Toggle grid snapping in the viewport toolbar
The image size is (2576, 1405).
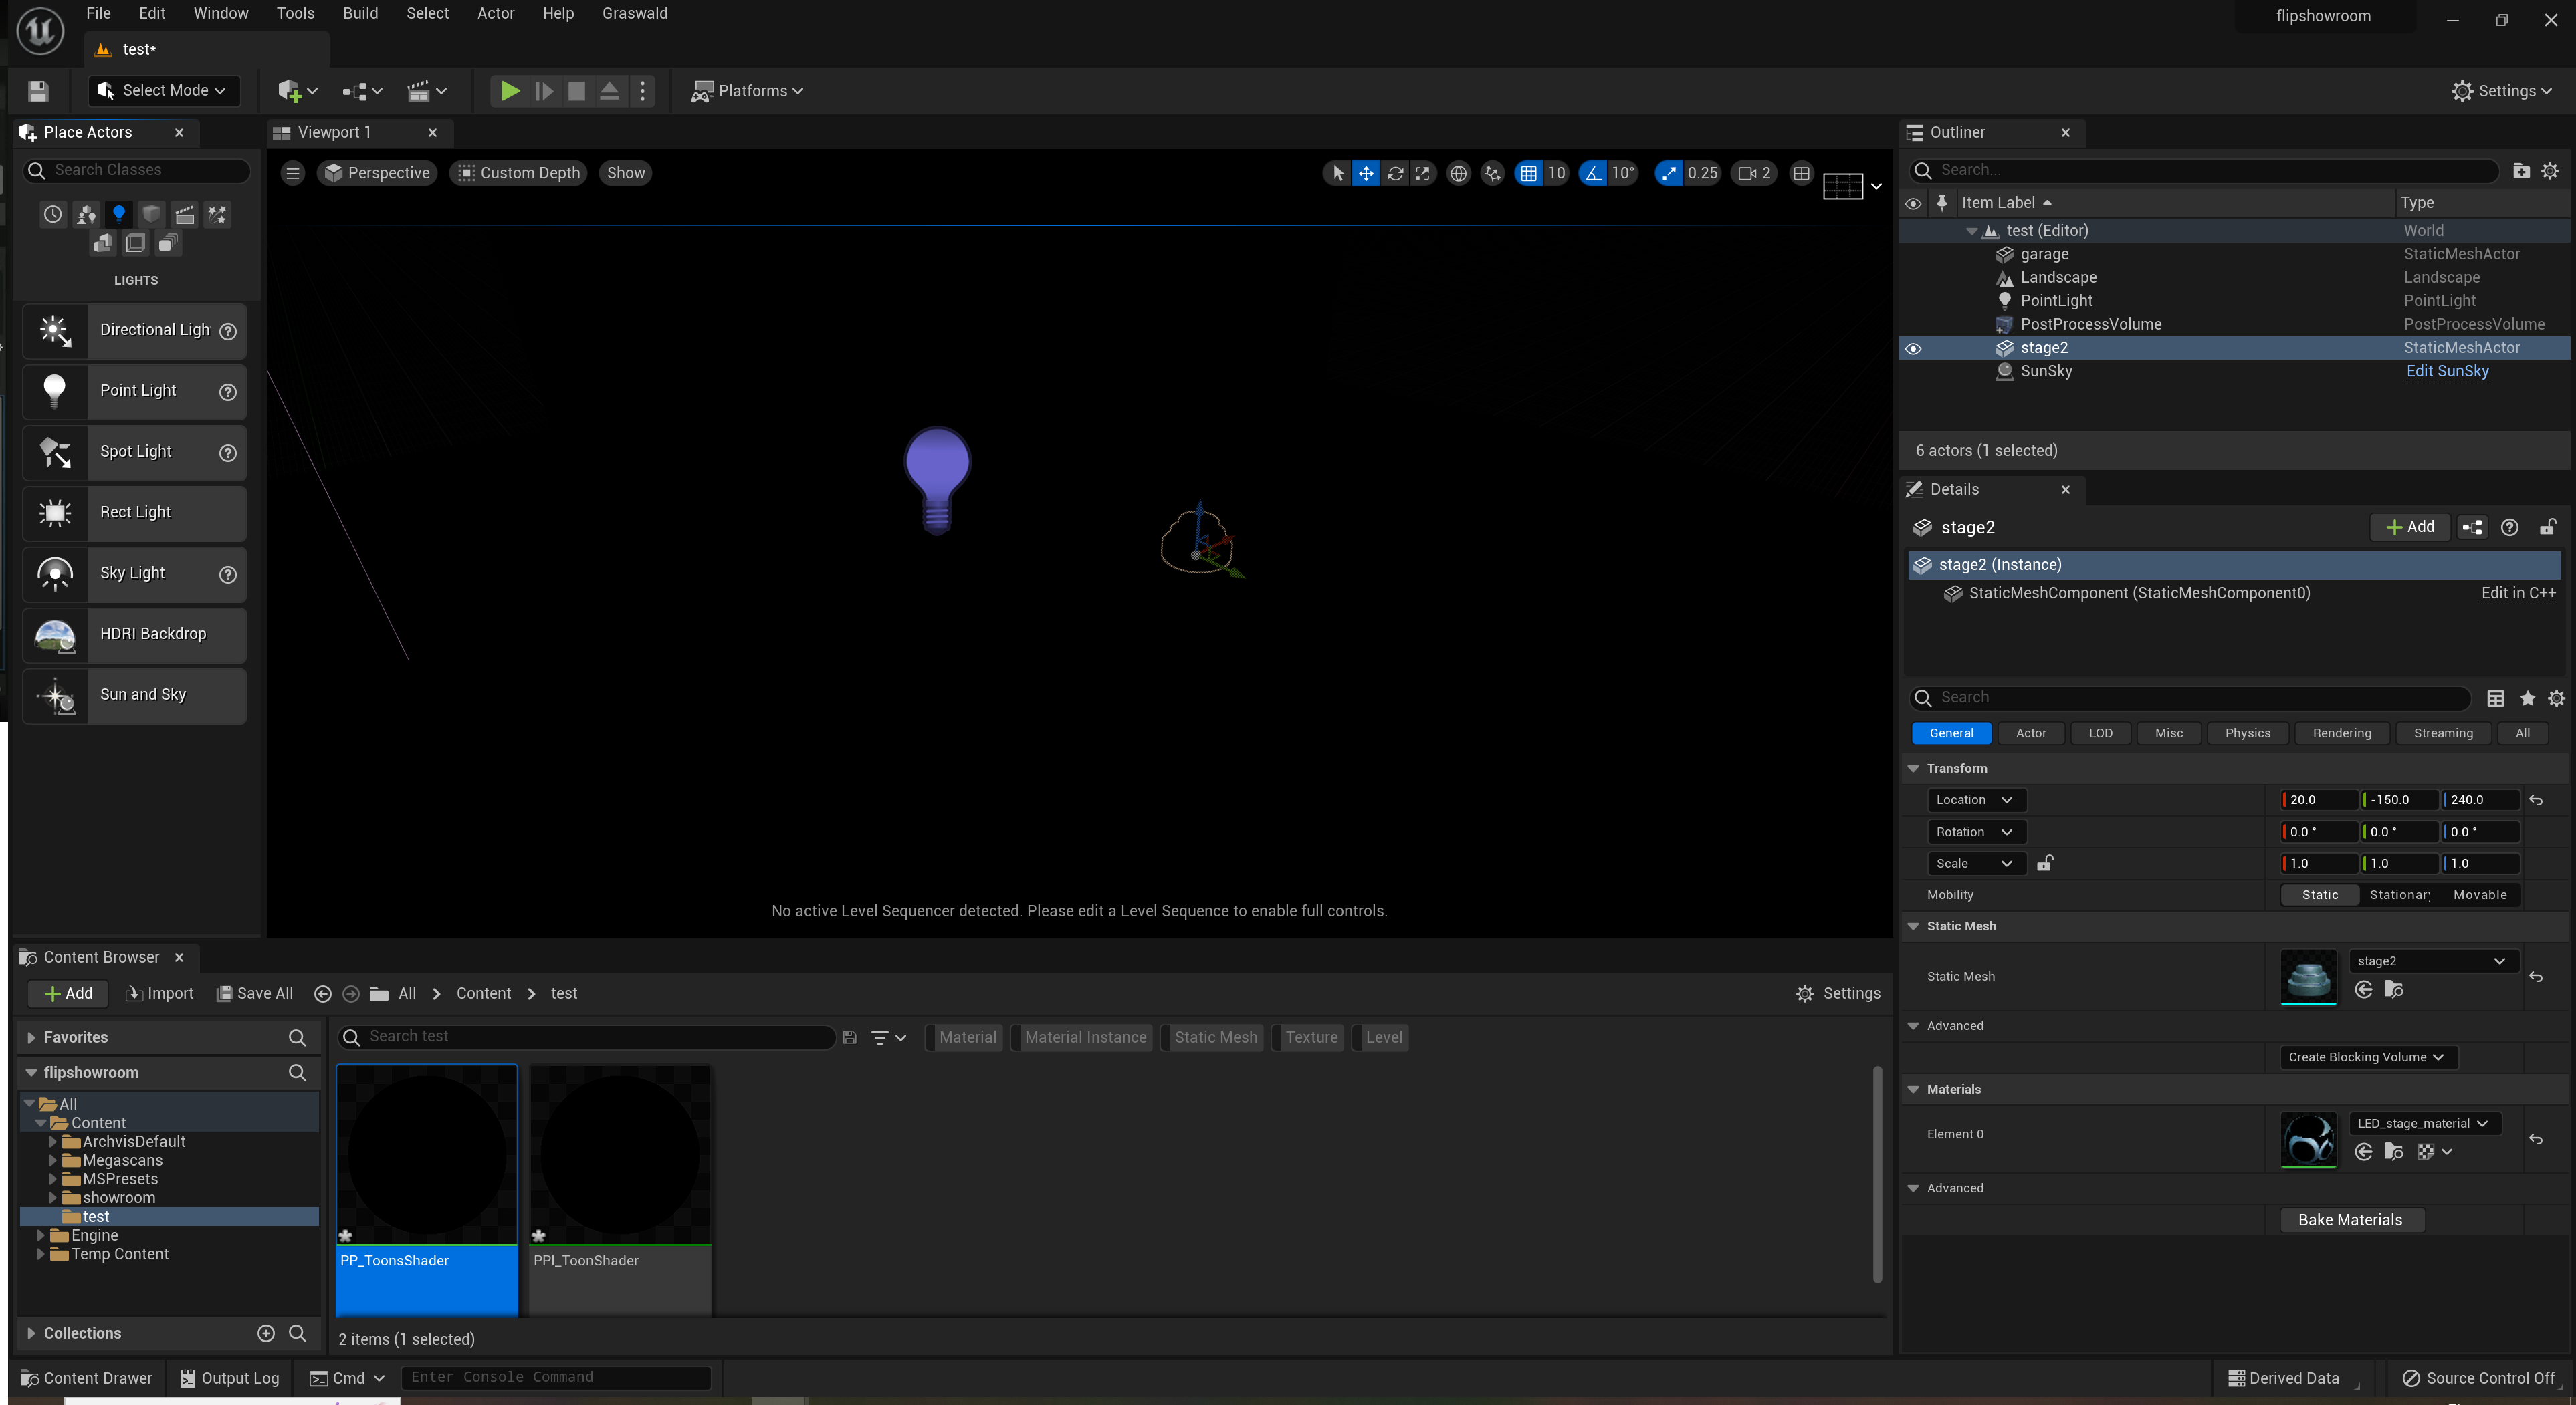[1528, 174]
